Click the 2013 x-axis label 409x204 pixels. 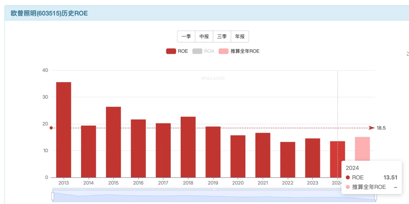(x=64, y=183)
